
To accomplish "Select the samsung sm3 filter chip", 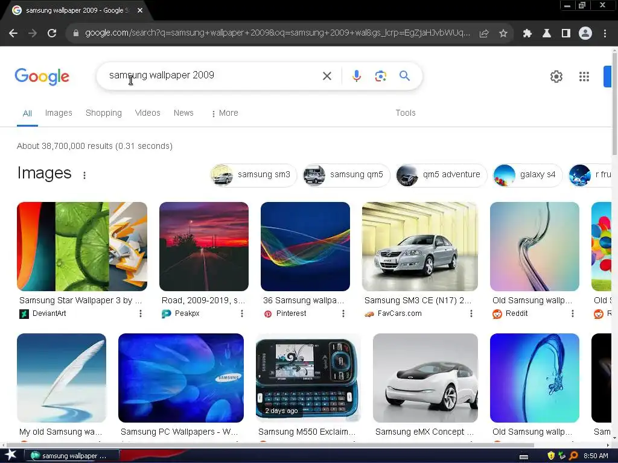I will click(x=253, y=175).
